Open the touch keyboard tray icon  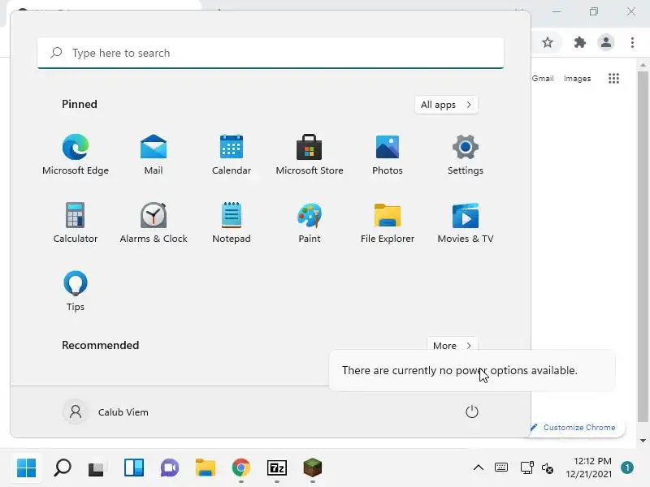click(x=501, y=468)
